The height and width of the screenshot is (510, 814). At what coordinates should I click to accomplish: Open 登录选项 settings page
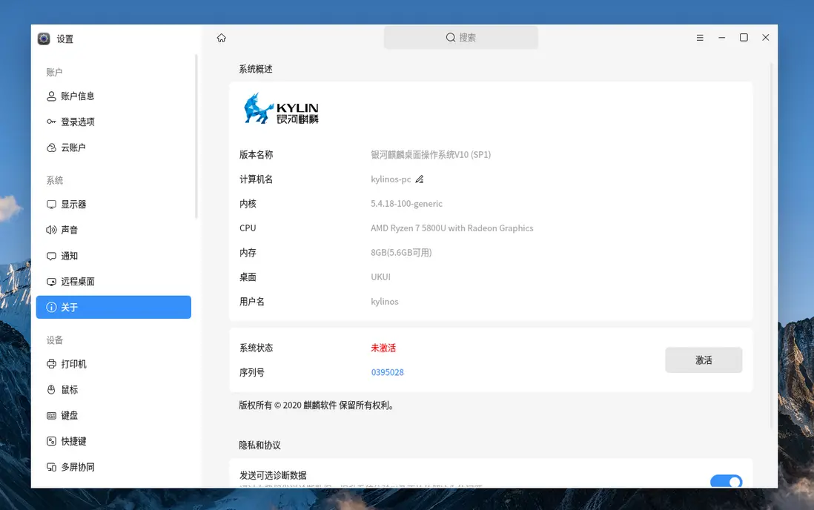point(113,122)
